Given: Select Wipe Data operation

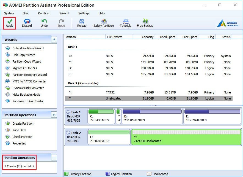Looking at the screenshot, I should [19, 130].
